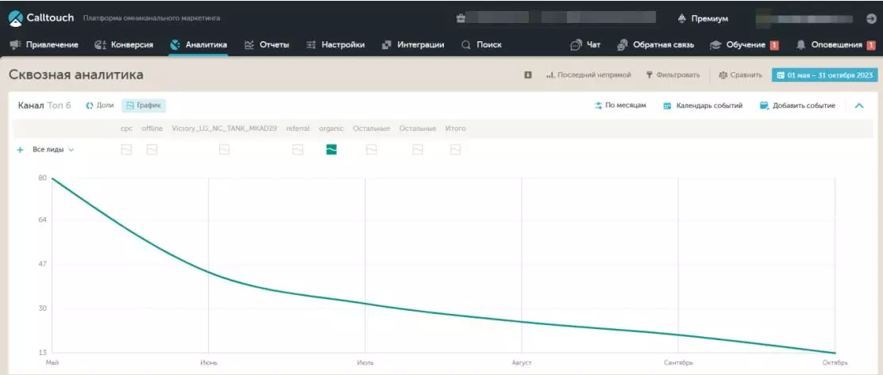Click the plus icon beside Все лиды
The height and width of the screenshot is (375, 883).
[x=20, y=149]
